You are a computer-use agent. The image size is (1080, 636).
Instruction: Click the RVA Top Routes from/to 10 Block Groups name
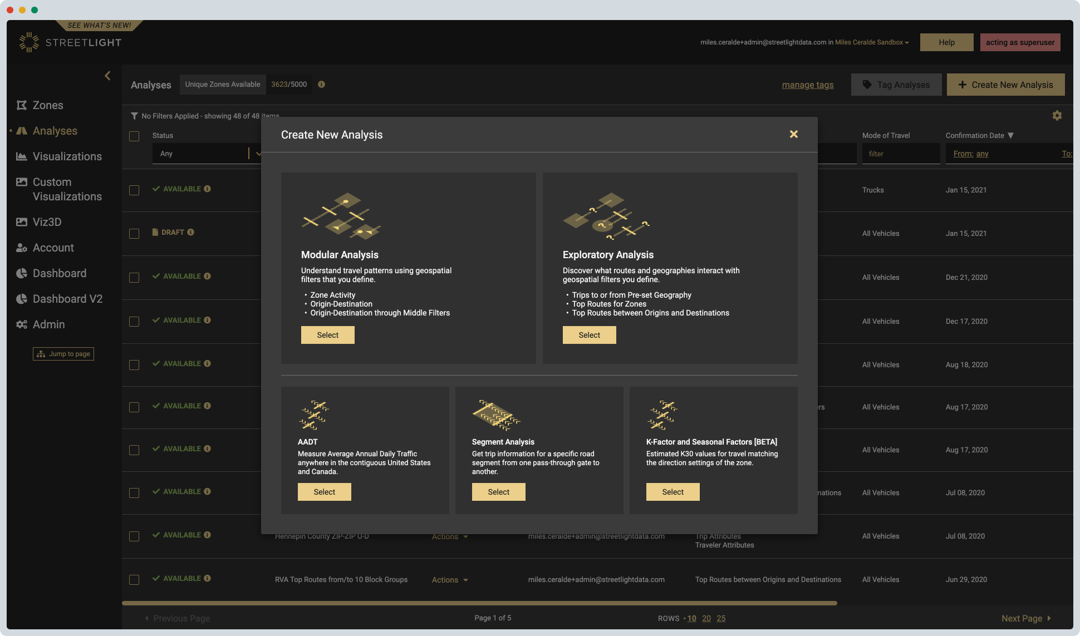click(341, 580)
